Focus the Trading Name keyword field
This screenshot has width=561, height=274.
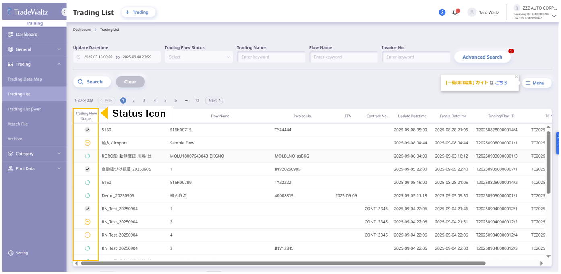point(271,57)
